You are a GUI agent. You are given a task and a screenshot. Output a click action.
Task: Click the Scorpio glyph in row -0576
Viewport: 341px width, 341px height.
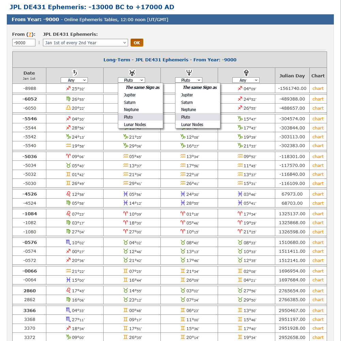point(68,242)
